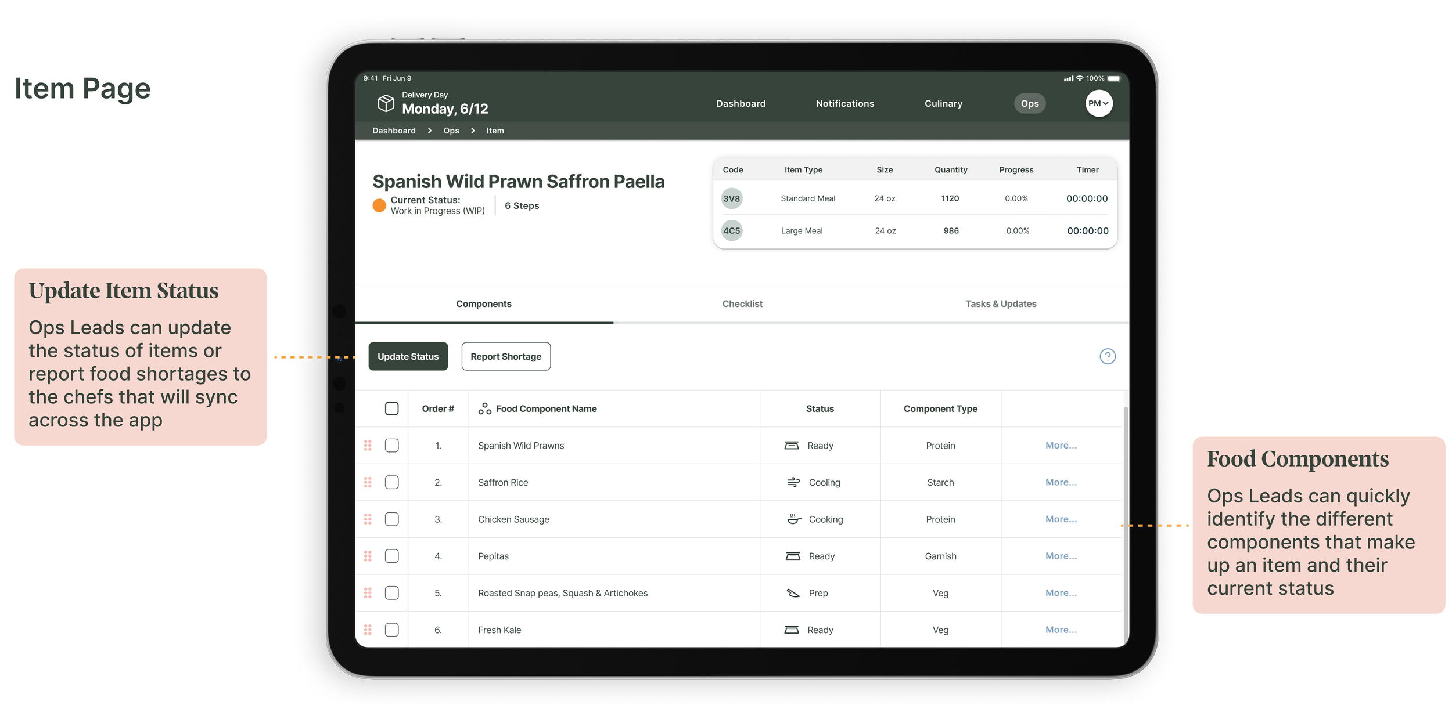Click drag handle icon for Spanish Wild Prawns
Screen dimensions: 1452x705
click(368, 445)
